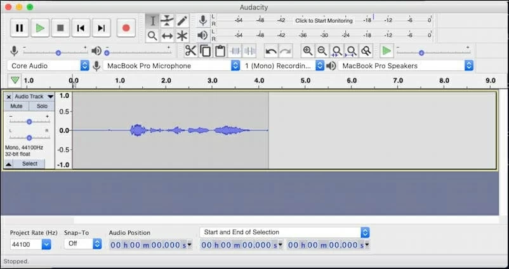Open the Audio Track name menu
The width and height of the screenshot is (509, 269).
(x=33, y=96)
